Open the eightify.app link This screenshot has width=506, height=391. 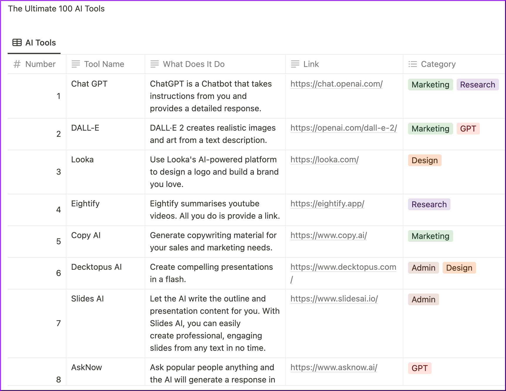pos(328,204)
